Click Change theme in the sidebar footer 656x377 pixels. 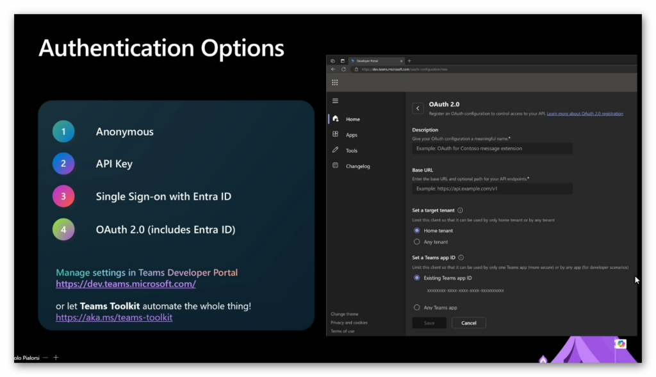pos(344,314)
